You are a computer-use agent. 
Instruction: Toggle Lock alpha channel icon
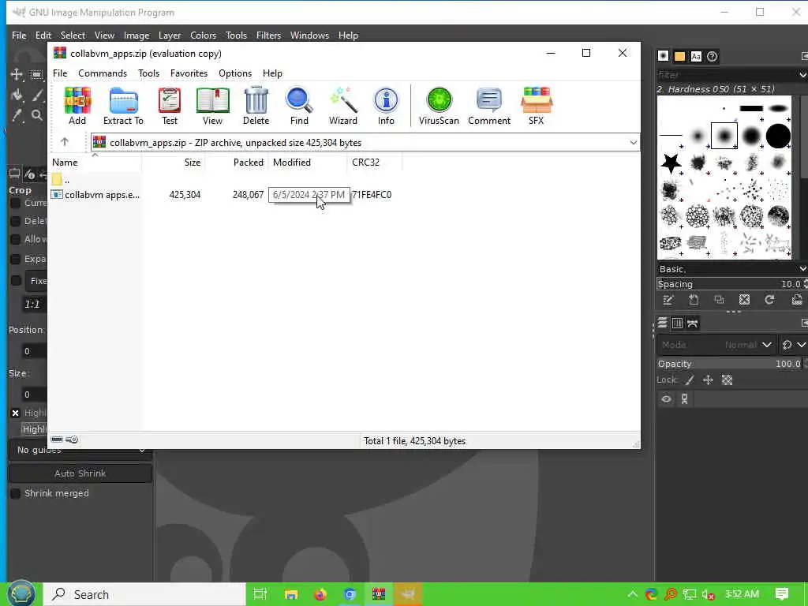coord(727,380)
